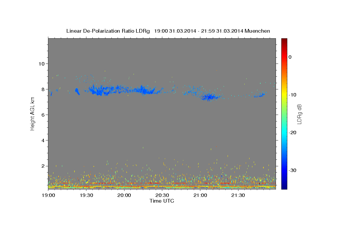Select the 19:00 time tick label

[x=48, y=196]
